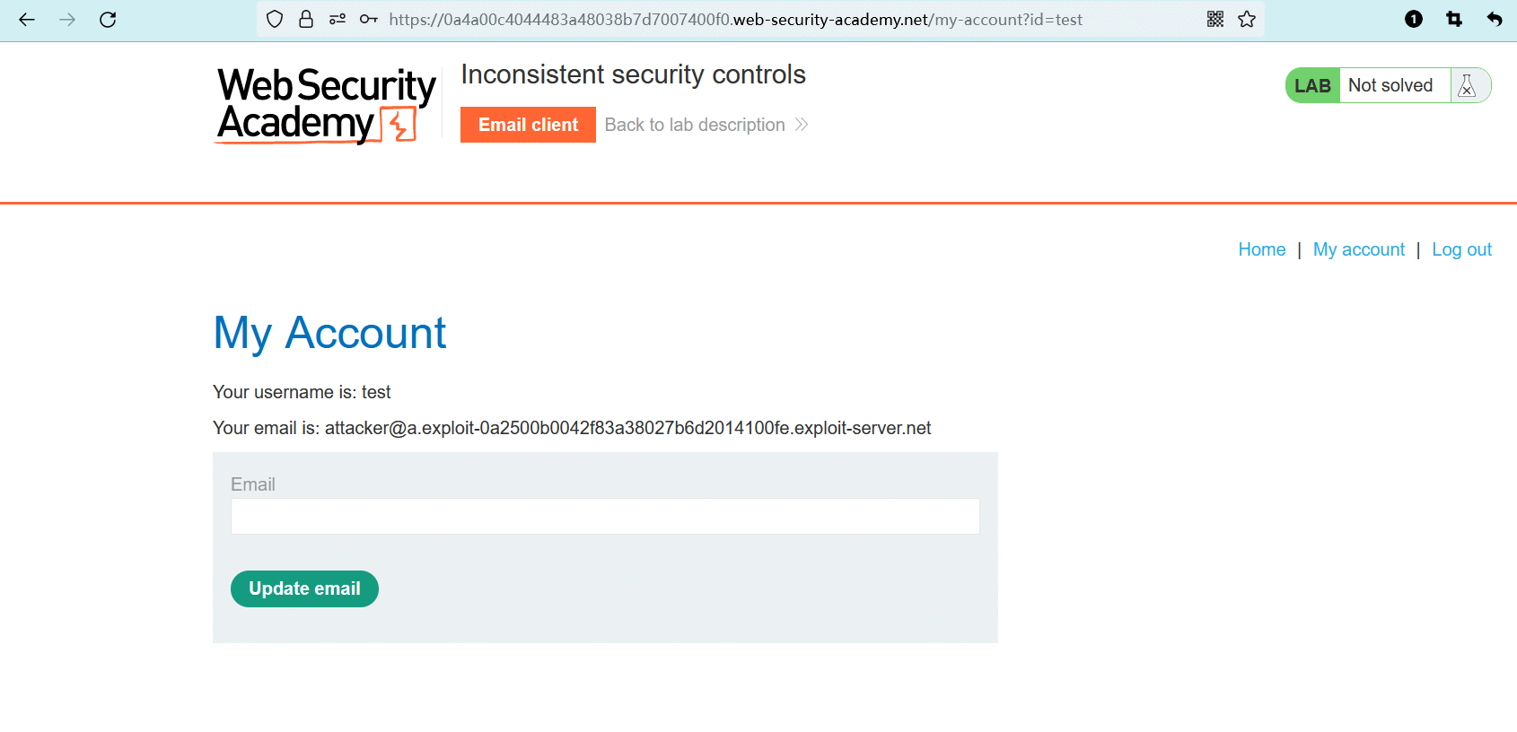Click the saved password key icon

tap(368, 20)
